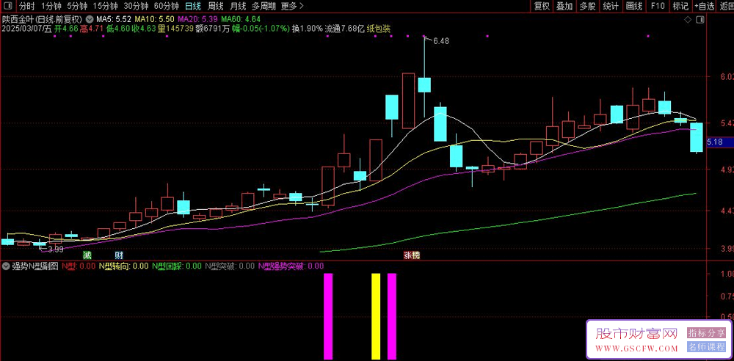Click the 标记 mark button
Viewport: 734px width, 361px height.
click(x=680, y=6)
